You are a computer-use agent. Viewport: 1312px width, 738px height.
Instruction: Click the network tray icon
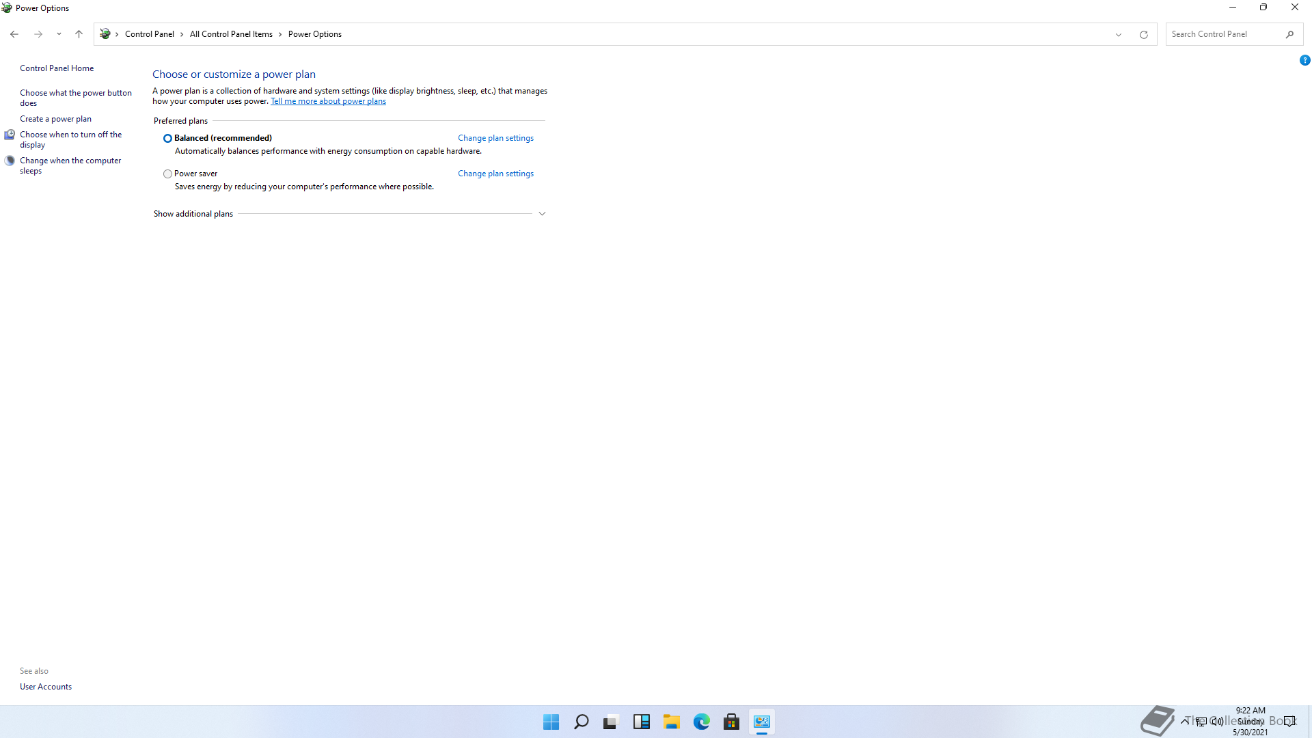point(1201,721)
